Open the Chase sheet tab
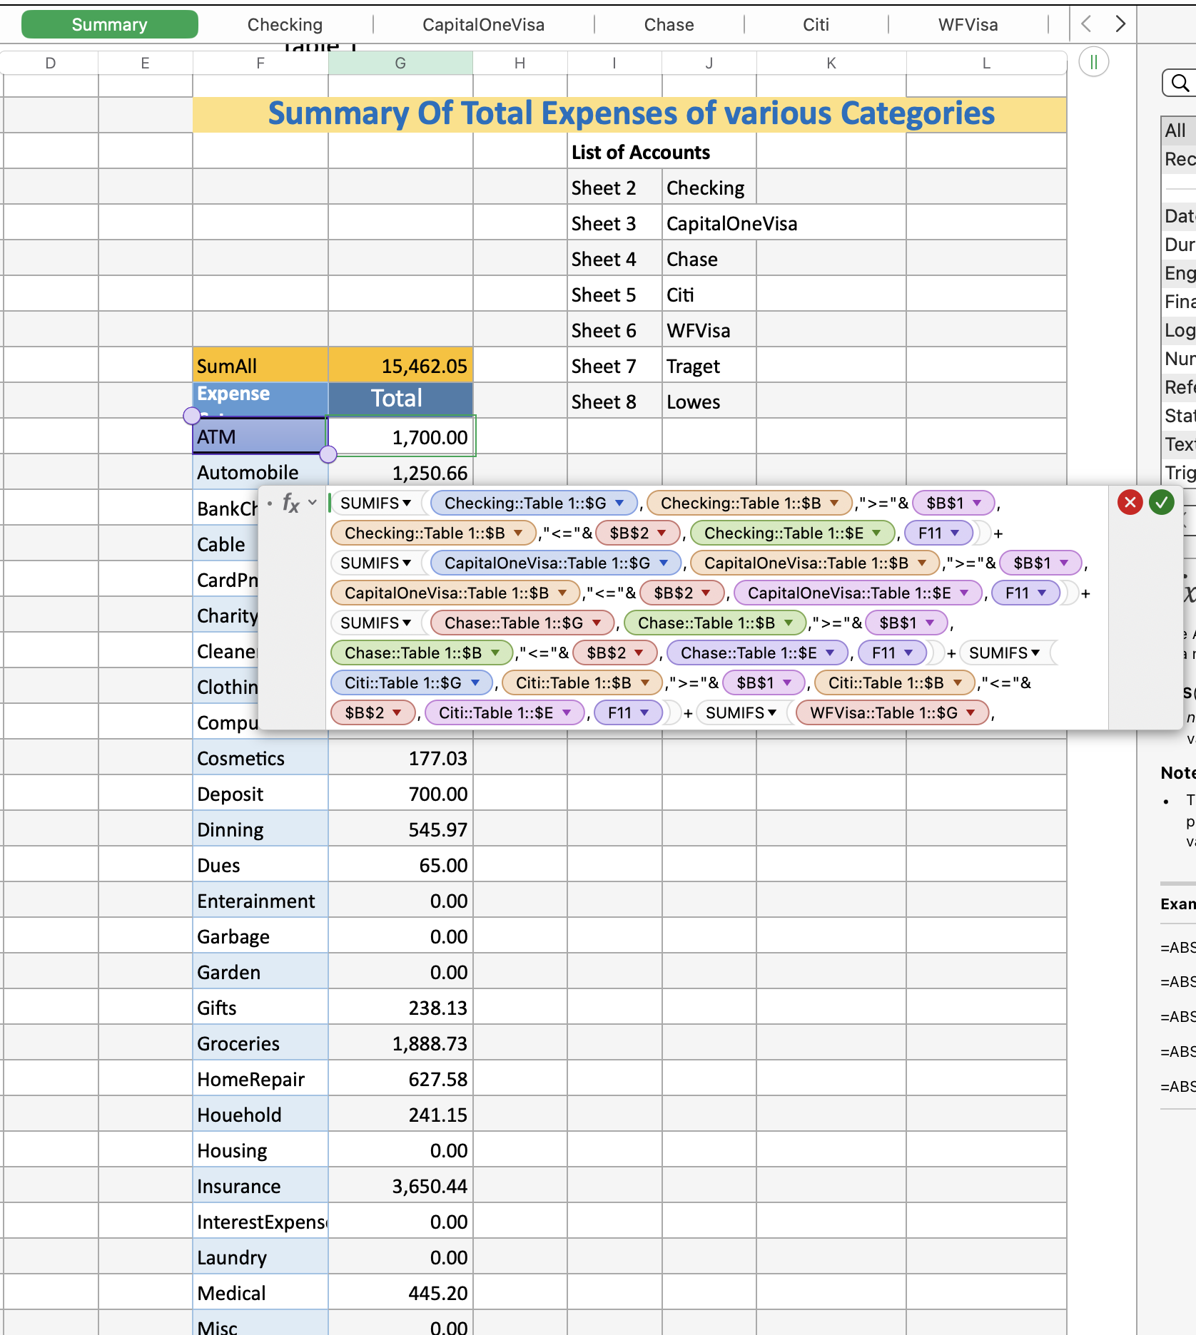This screenshot has height=1335, width=1196. pos(669,25)
